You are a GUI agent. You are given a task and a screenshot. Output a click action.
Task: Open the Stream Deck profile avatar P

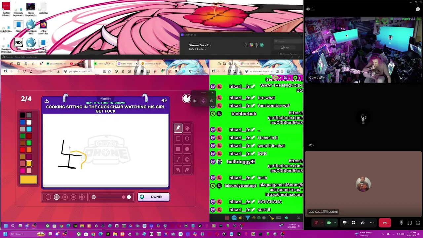tap(262, 45)
